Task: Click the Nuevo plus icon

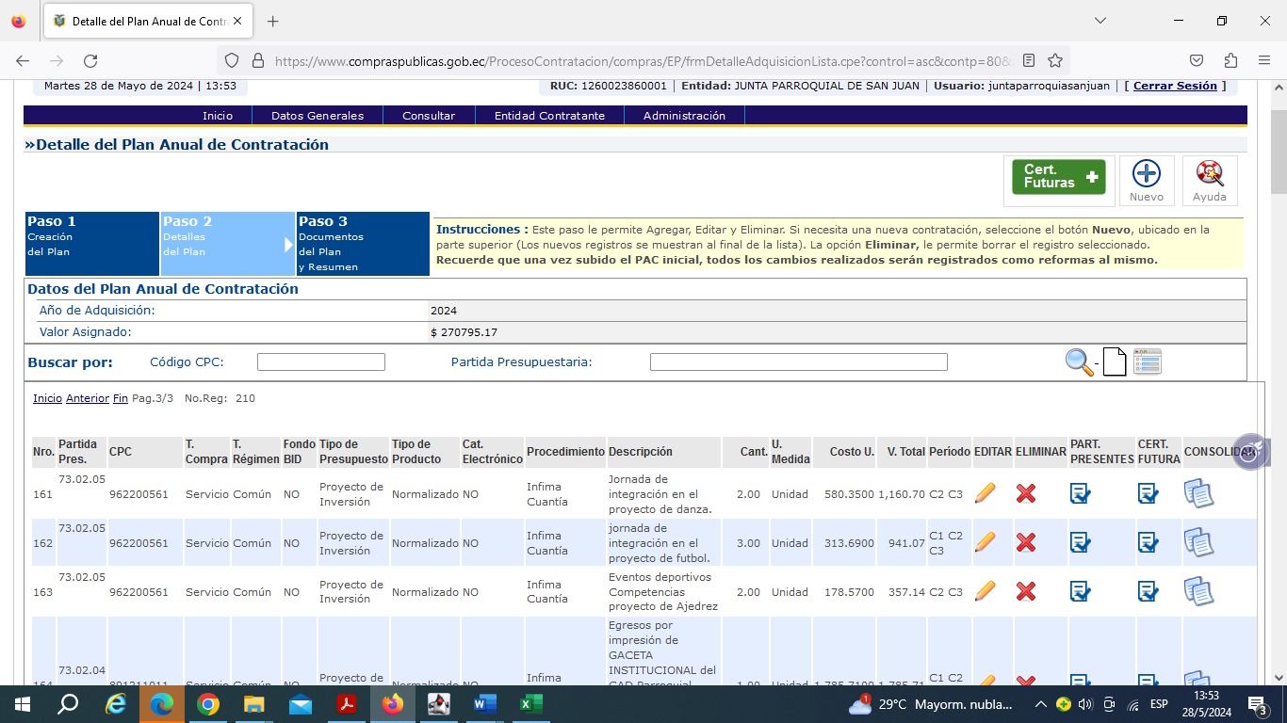Action: click(1146, 174)
